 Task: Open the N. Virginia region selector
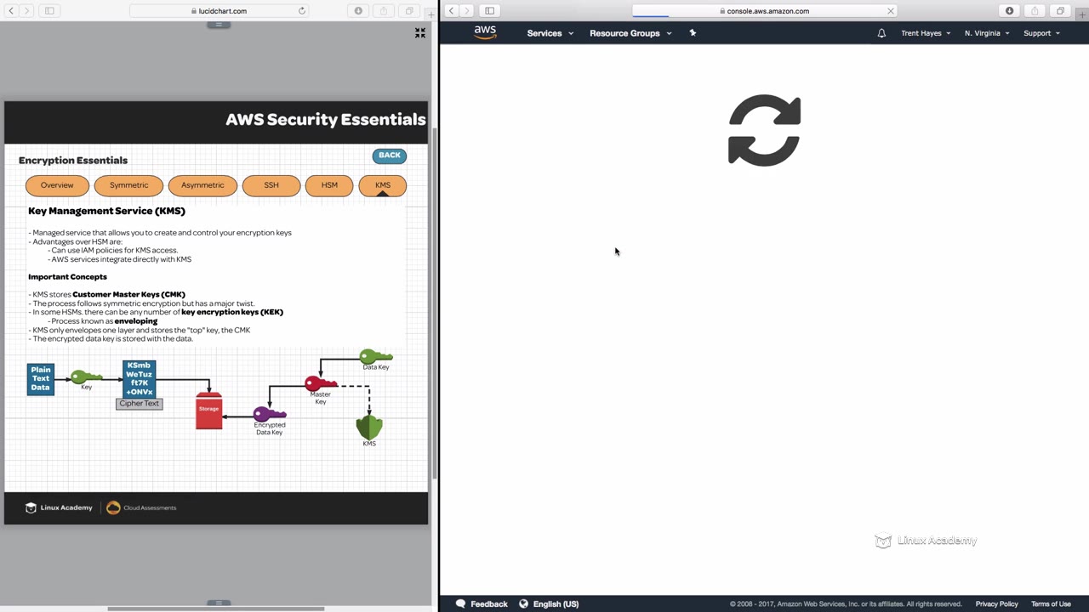[x=987, y=33]
